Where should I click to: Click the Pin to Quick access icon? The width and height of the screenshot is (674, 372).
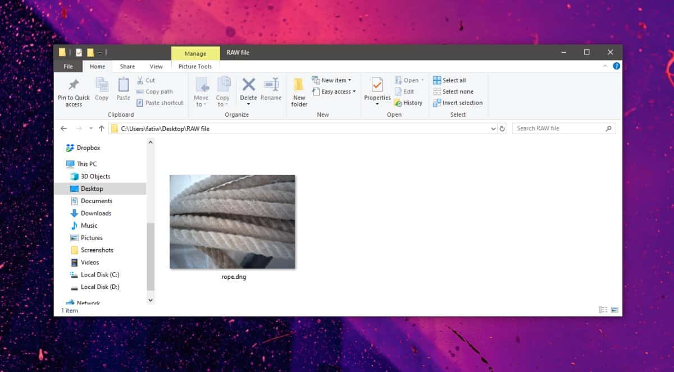click(74, 85)
